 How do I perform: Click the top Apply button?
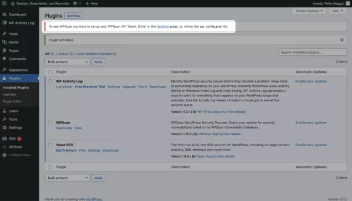98,61
